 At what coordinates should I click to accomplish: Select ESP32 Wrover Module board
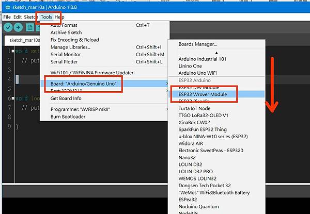216,94
